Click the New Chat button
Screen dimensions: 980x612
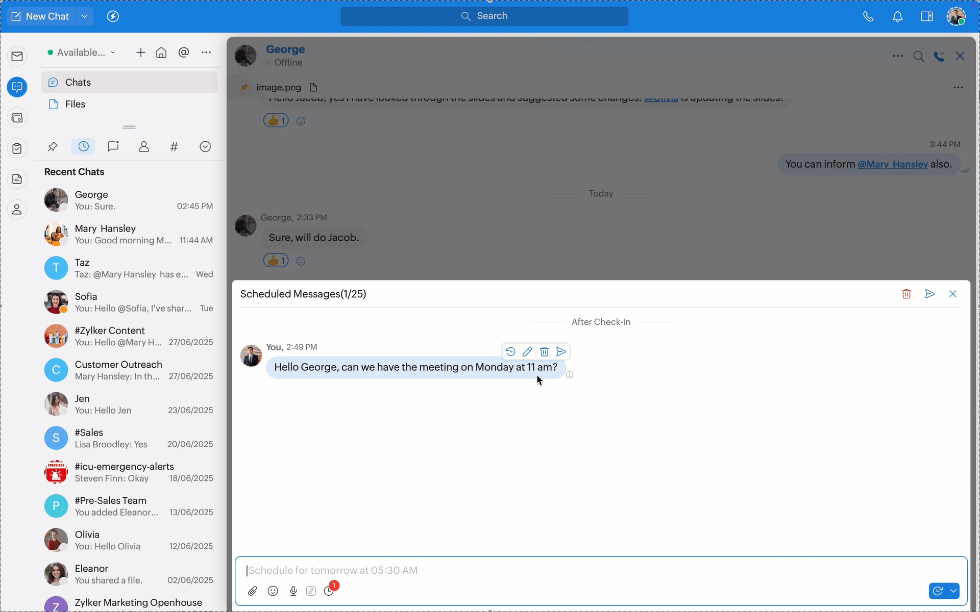coord(40,16)
